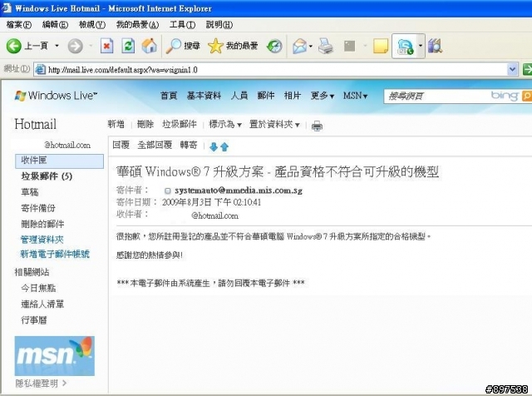The height and width of the screenshot is (396, 532).
Task: Go to Home page icon
Action: 150,46
